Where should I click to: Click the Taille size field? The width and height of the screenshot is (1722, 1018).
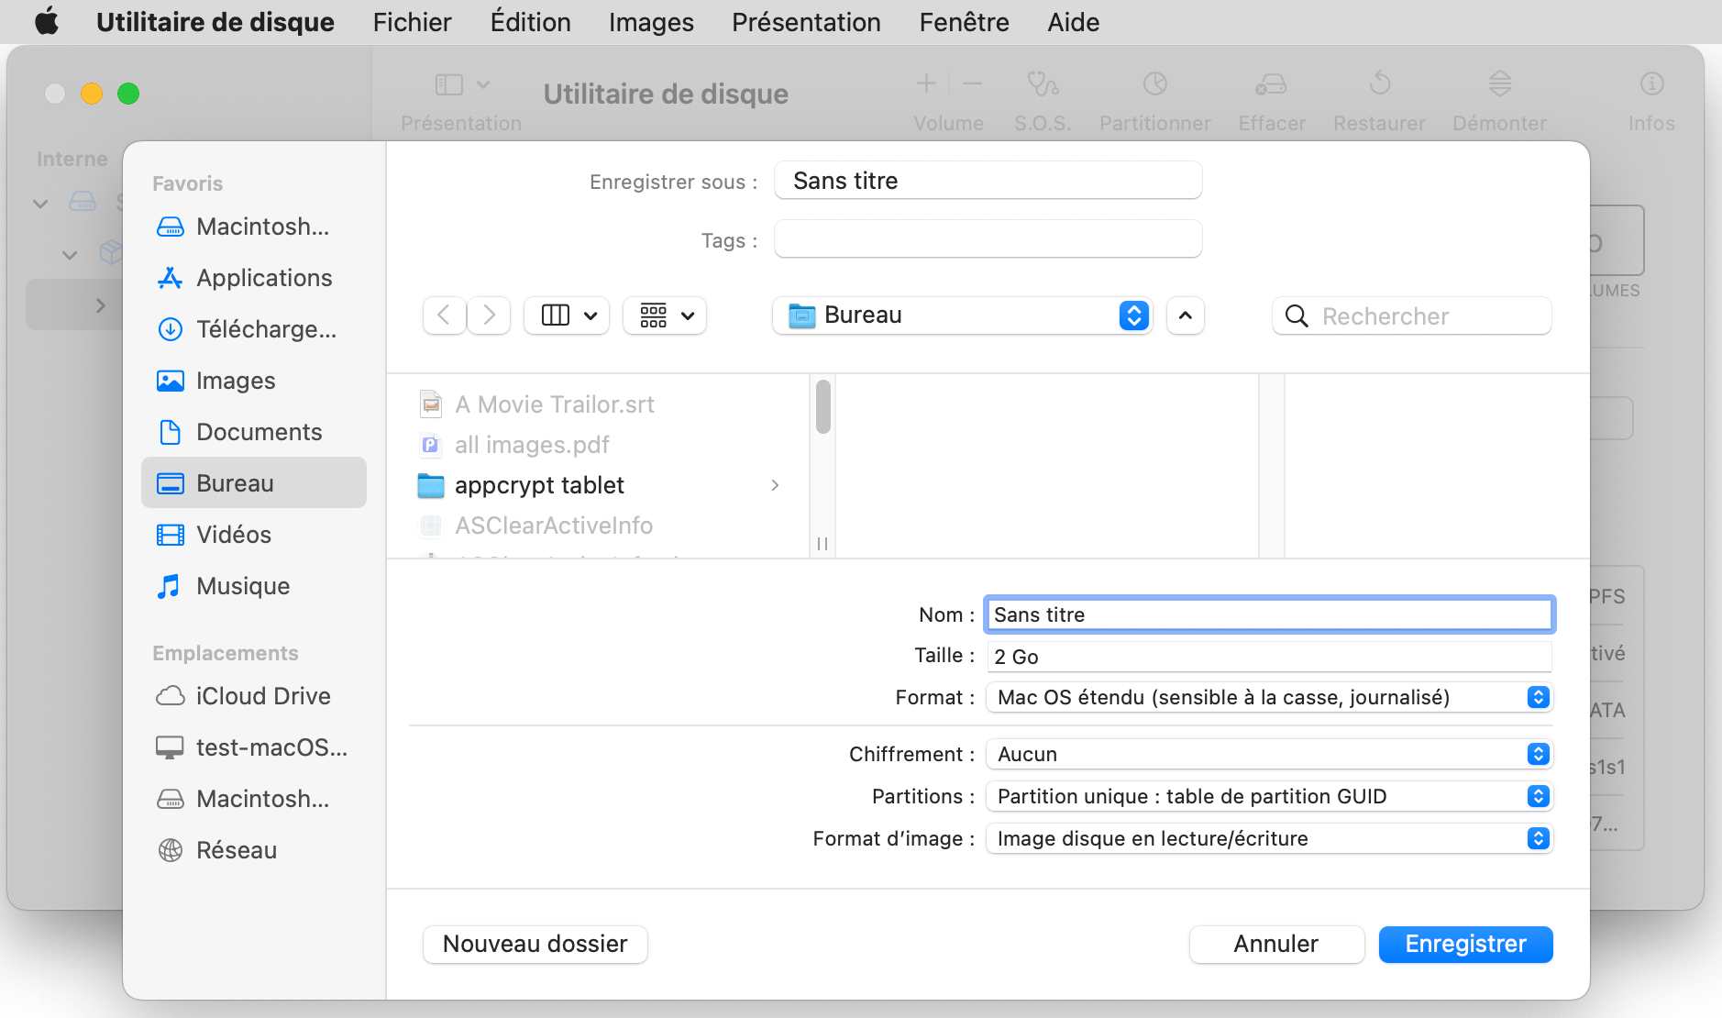pos(1270,657)
